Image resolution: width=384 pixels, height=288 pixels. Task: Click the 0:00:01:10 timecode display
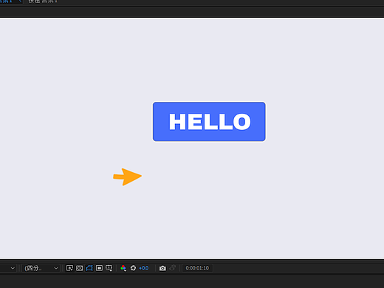[x=197, y=268]
